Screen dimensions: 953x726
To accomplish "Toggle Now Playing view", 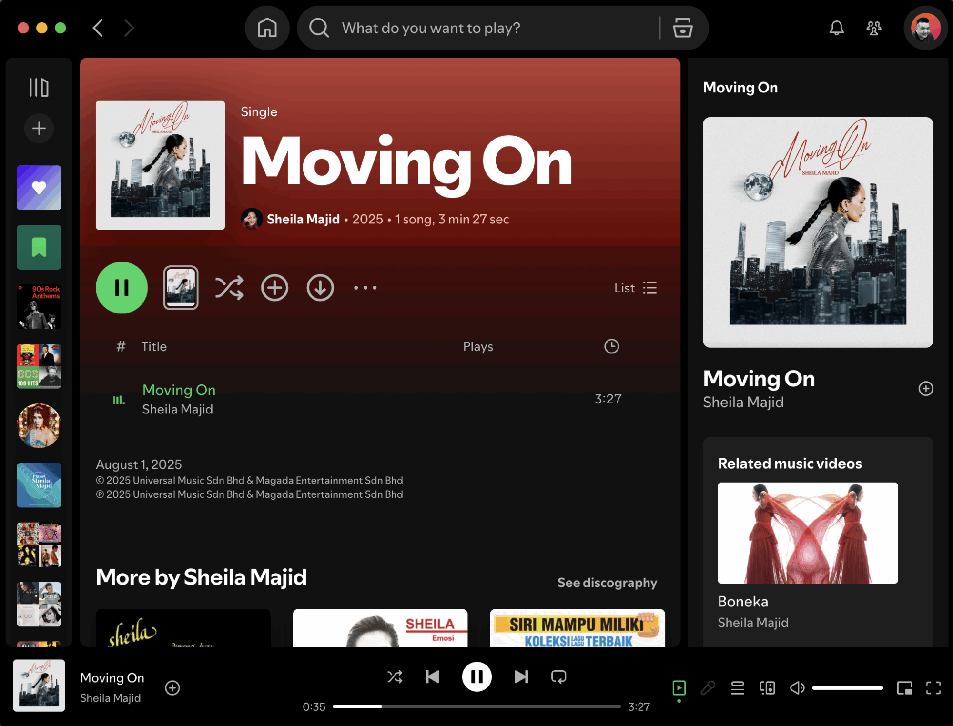I will 679,688.
